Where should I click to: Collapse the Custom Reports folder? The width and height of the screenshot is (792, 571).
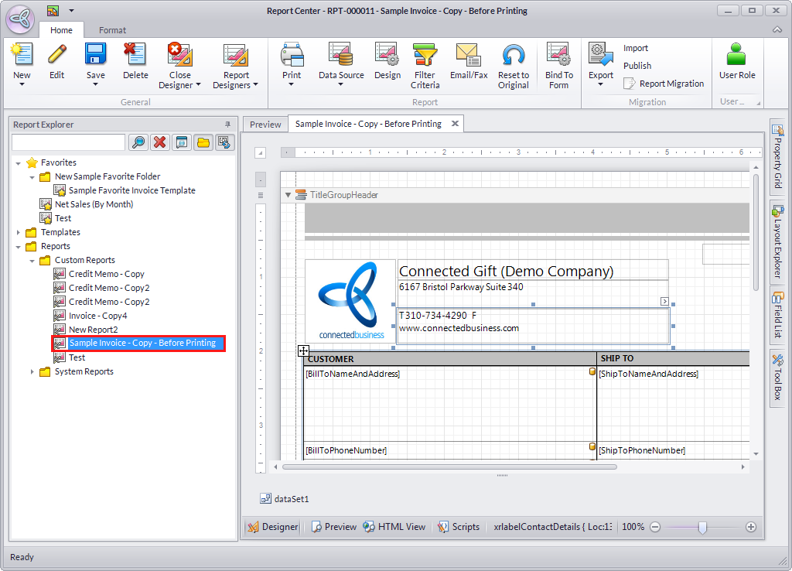tap(32, 261)
